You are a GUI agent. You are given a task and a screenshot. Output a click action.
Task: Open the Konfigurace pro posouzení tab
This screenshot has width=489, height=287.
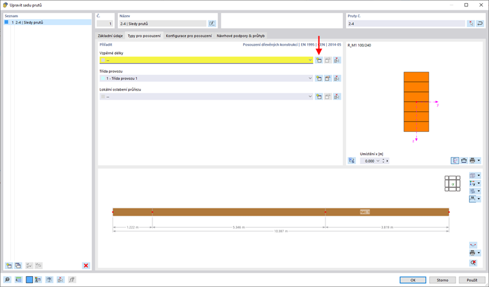point(189,36)
